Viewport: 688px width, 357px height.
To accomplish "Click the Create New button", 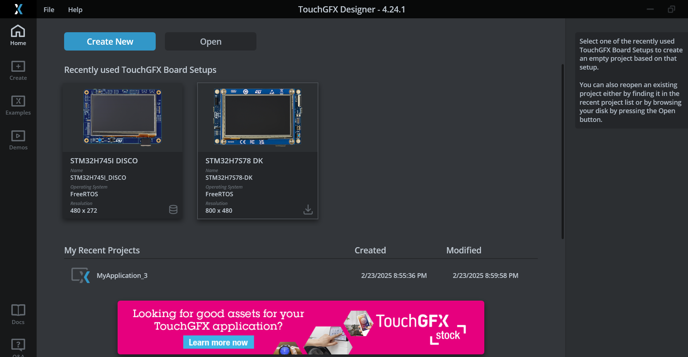I will [x=110, y=41].
